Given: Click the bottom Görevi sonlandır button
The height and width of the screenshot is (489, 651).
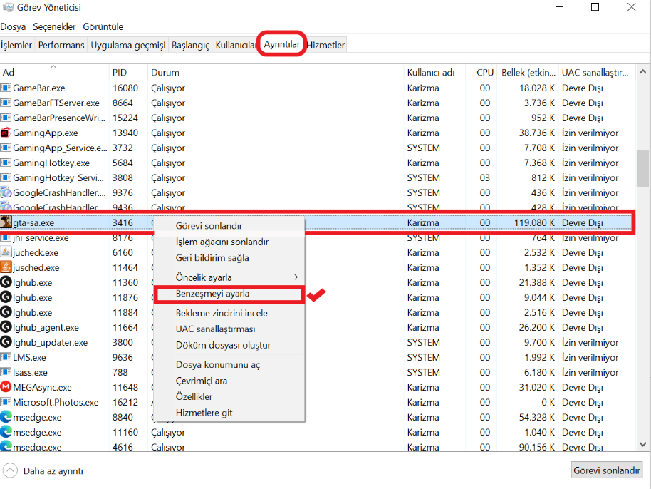Looking at the screenshot, I should click(607, 470).
